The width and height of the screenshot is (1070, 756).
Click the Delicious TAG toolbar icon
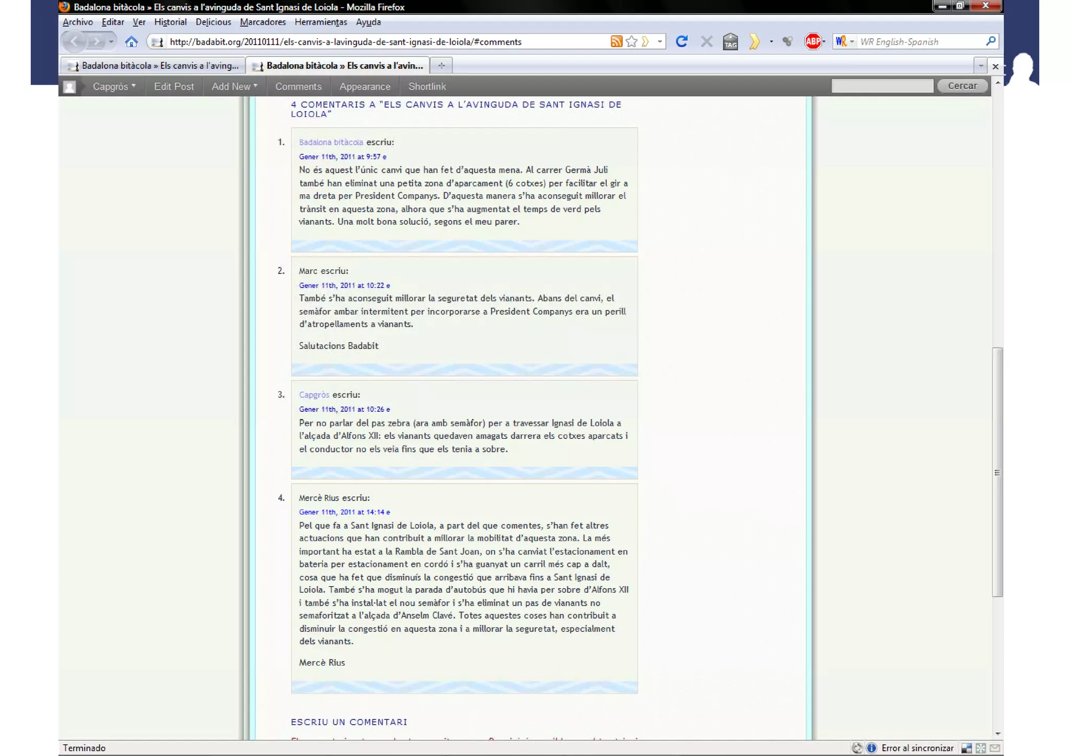(x=730, y=42)
